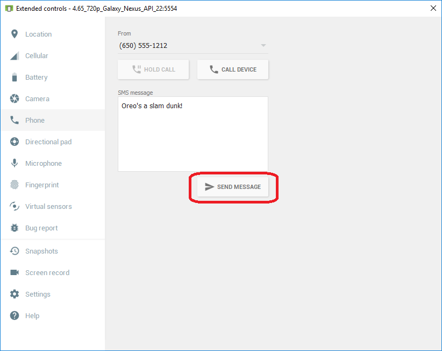The height and width of the screenshot is (351, 442).
Task: Open the Fingerprint icon
Action: pos(15,185)
